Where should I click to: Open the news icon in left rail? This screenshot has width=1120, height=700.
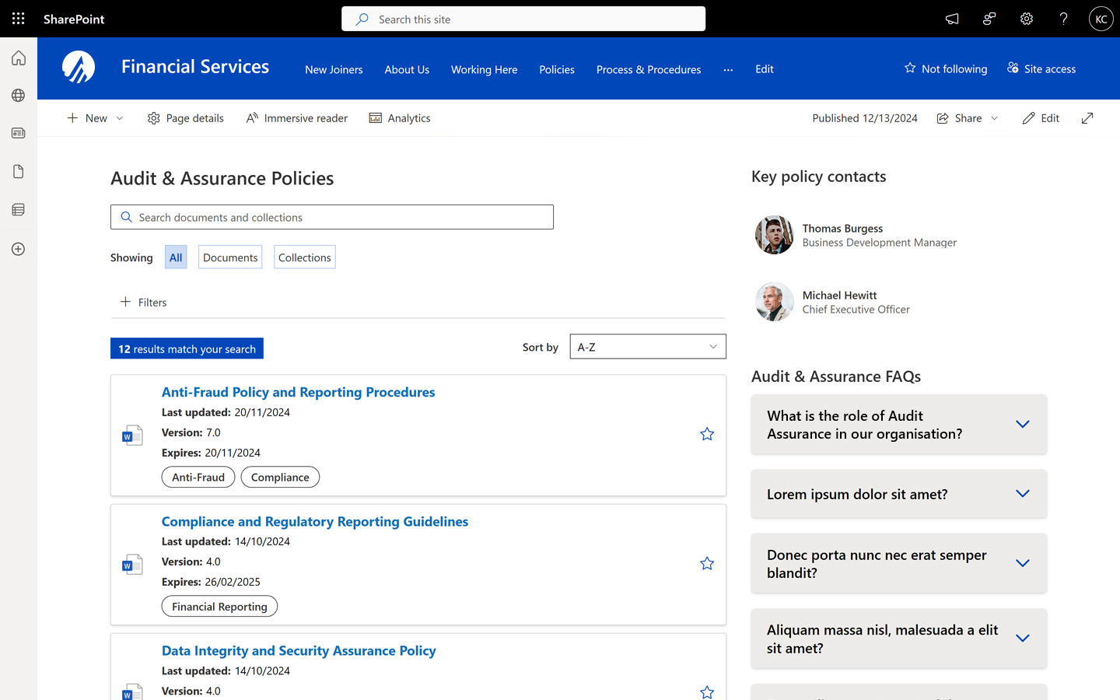19,133
